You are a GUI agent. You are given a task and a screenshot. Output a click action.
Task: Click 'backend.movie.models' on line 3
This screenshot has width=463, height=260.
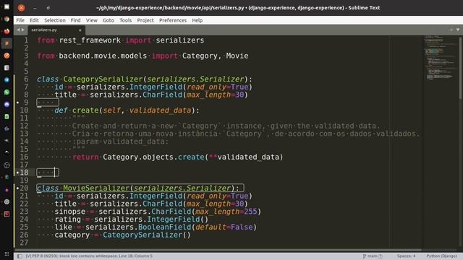click(x=103, y=56)
